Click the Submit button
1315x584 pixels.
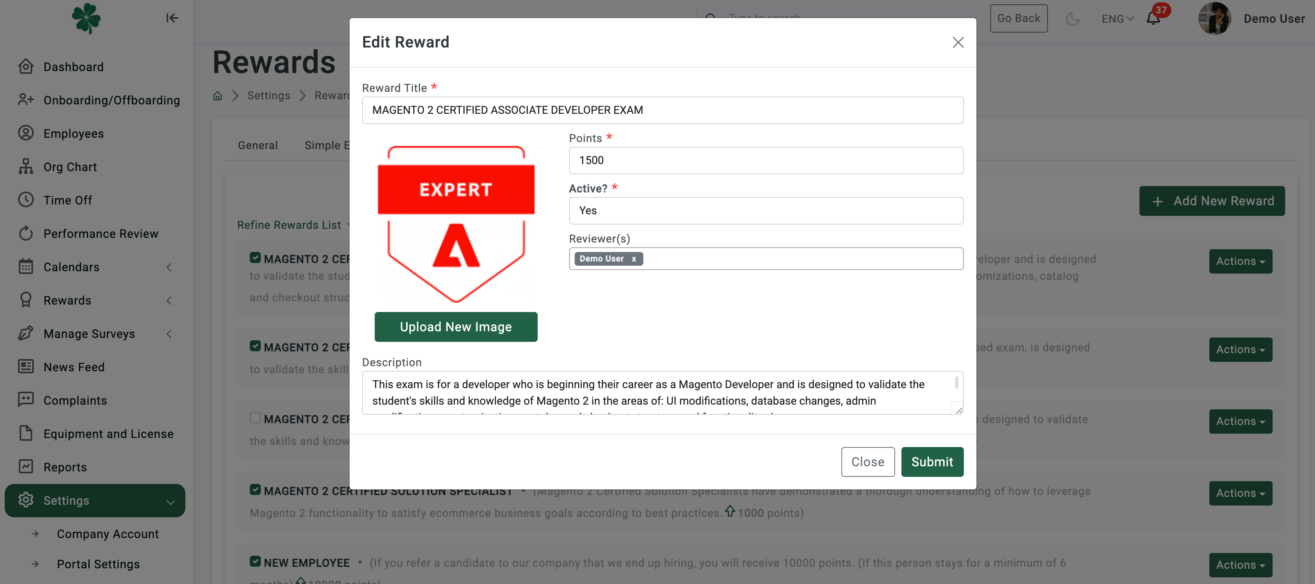[x=932, y=462]
